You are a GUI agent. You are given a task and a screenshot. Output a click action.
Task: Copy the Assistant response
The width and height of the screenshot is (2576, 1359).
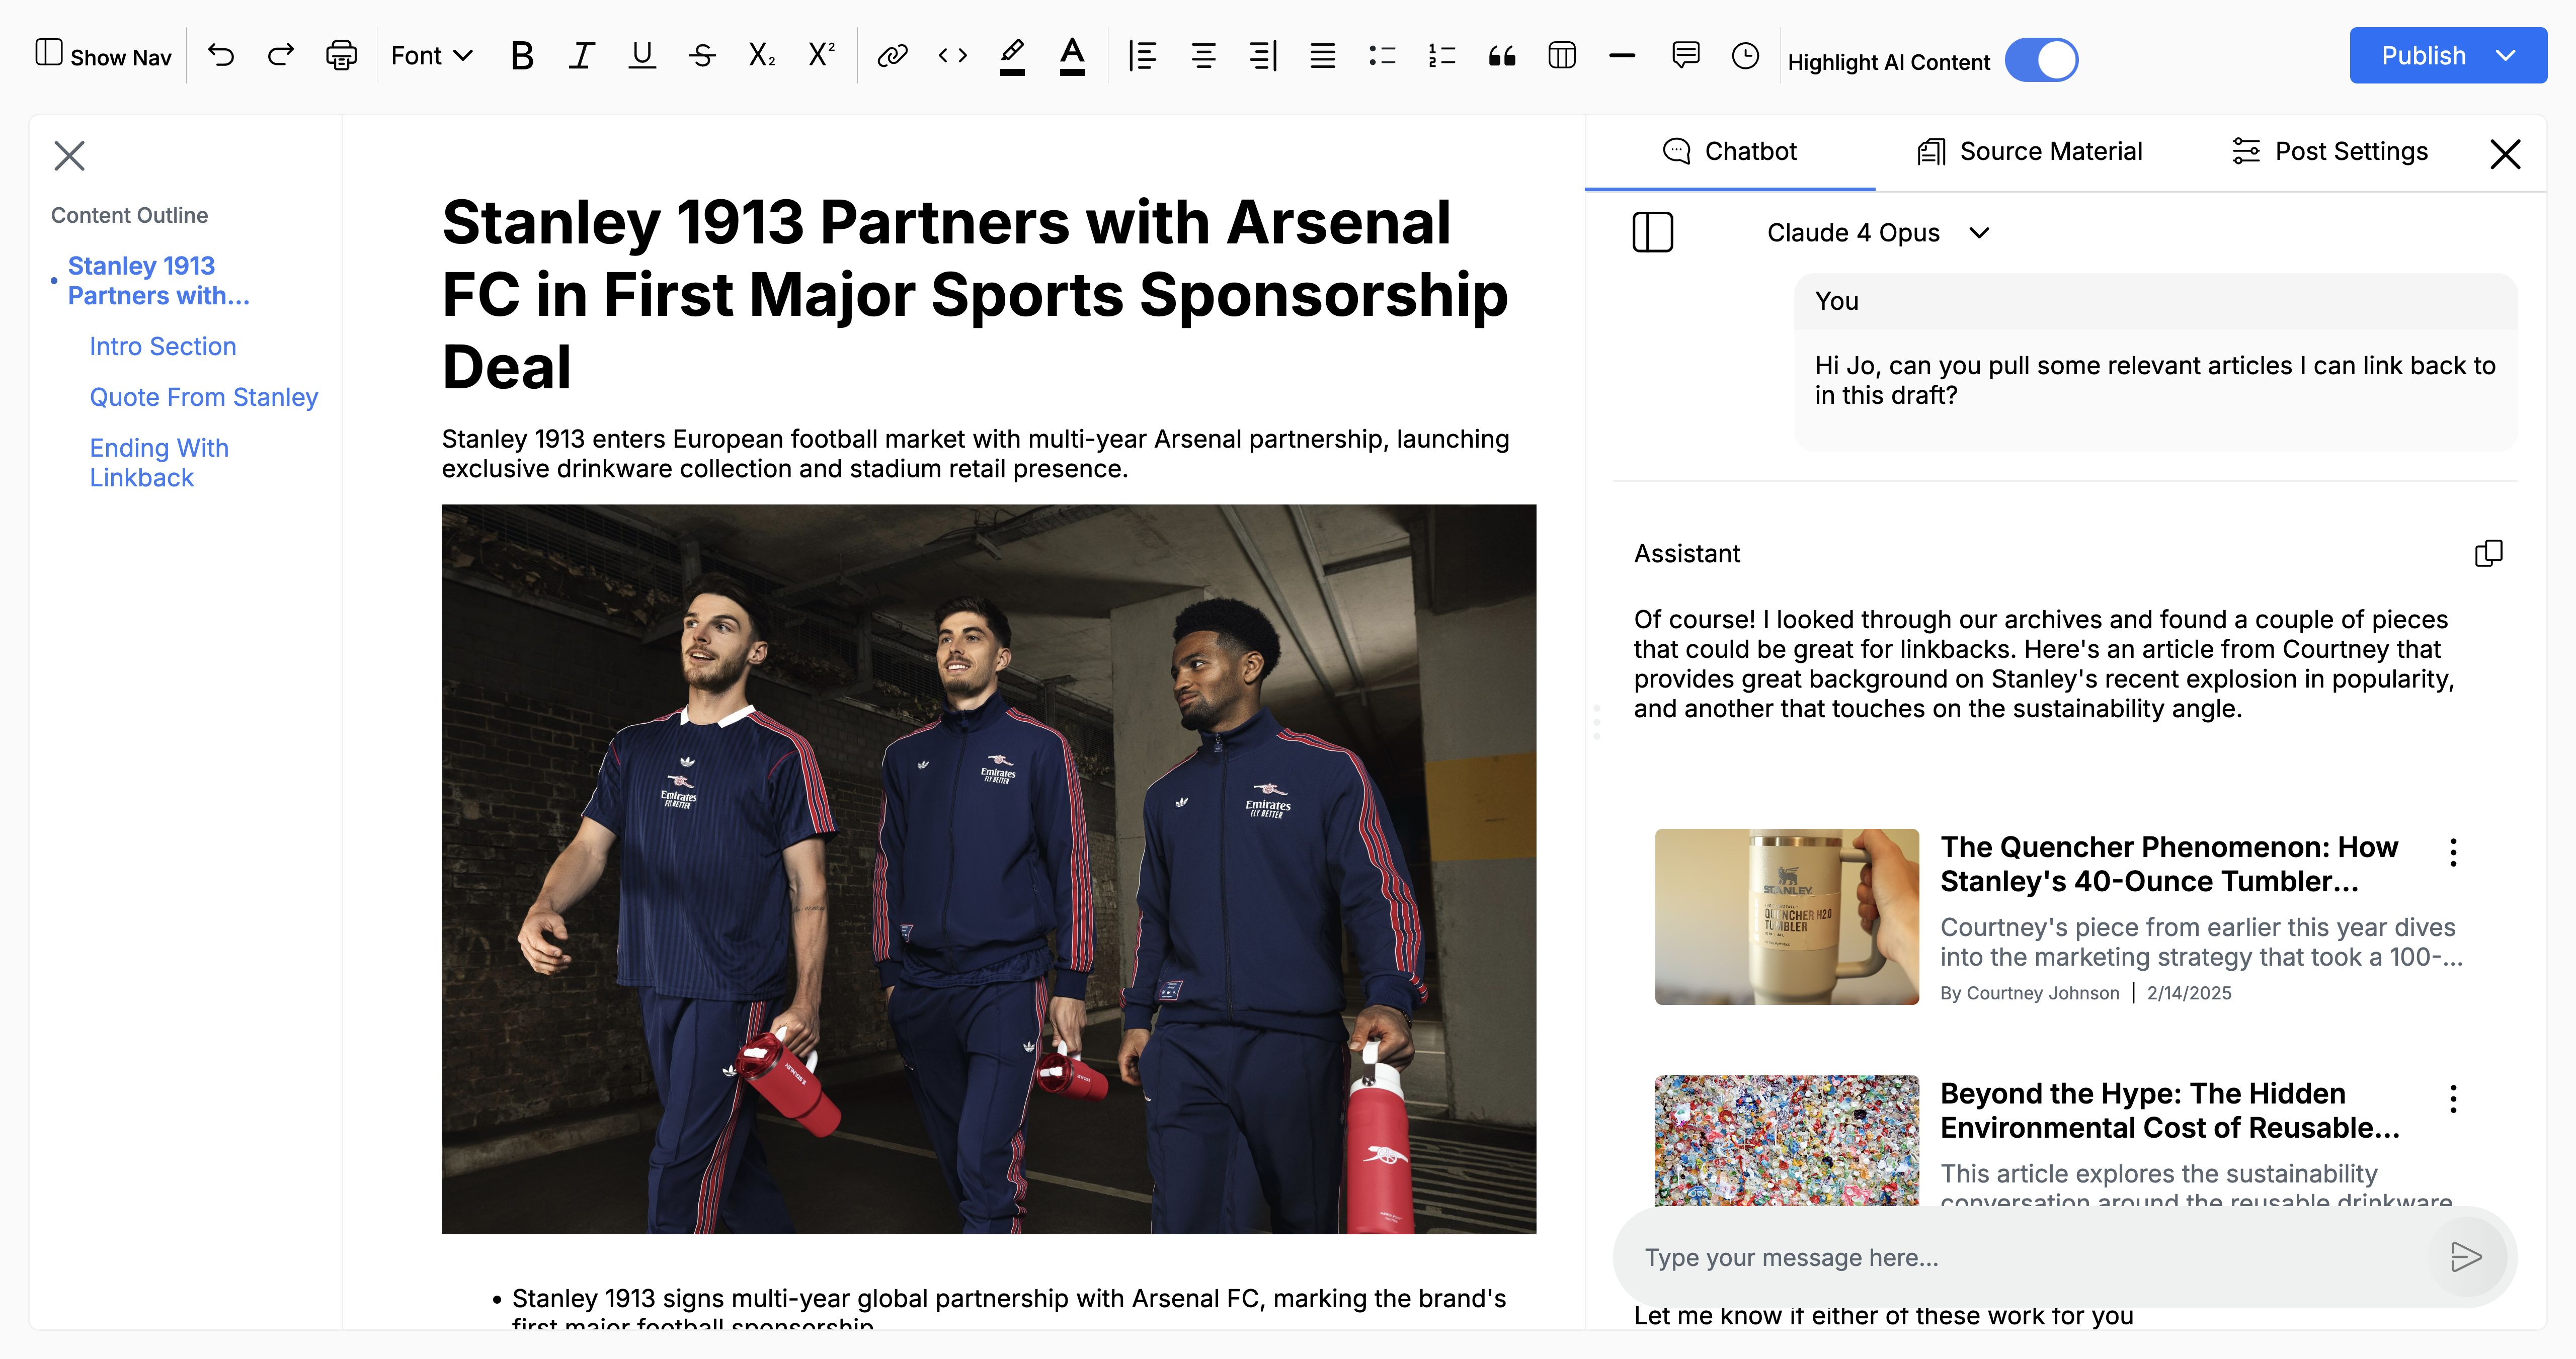(x=2488, y=553)
